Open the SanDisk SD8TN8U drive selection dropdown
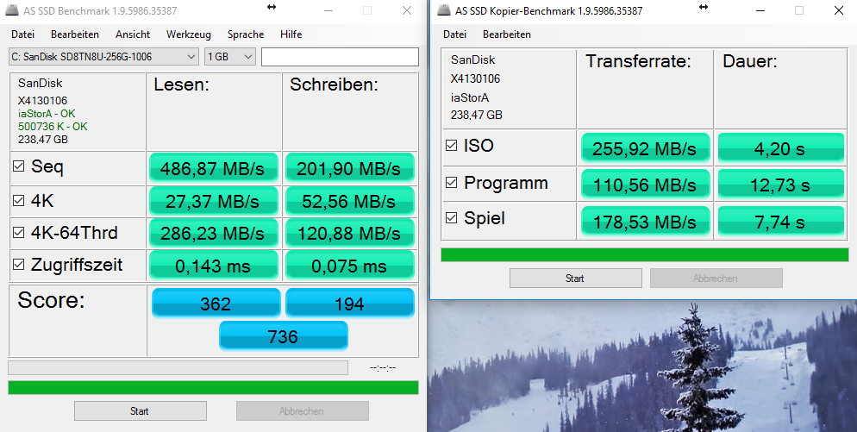 pos(103,56)
